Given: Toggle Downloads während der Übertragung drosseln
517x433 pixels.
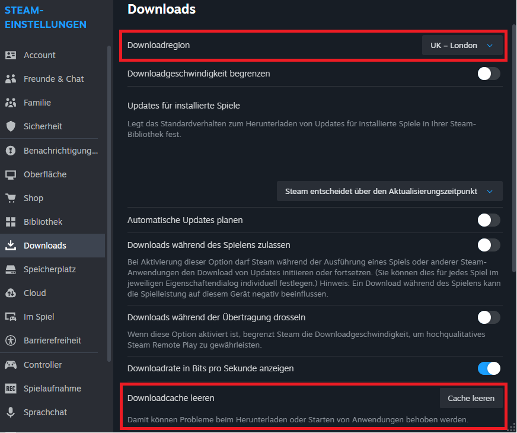Looking at the screenshot, I should tap(489, 317).
